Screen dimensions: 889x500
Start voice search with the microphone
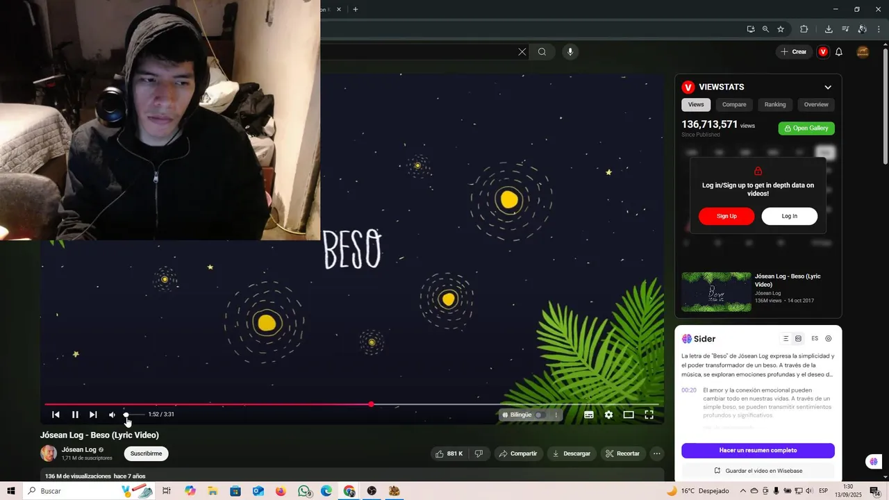[x=570, y=51]
